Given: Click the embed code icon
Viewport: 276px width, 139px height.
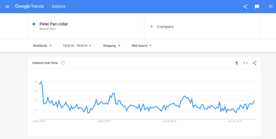Looking at the screenshot, I should pos(246,63).
